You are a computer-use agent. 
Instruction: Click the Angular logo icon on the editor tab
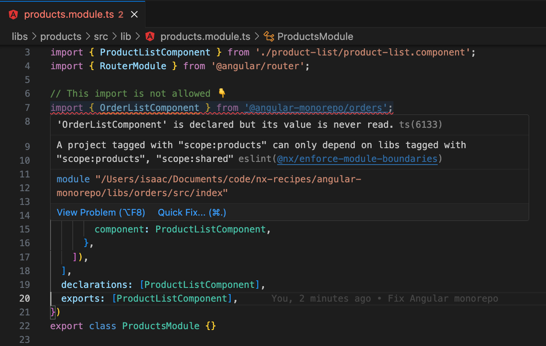point(13,14)
